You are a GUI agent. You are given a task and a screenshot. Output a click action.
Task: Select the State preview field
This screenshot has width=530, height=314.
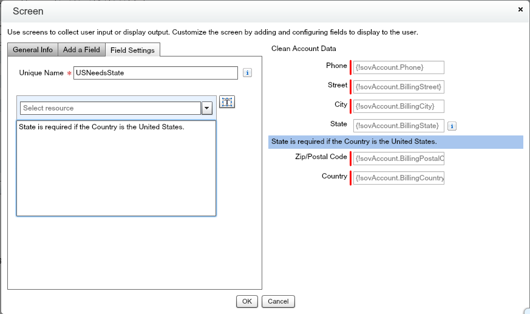(398, 126)
